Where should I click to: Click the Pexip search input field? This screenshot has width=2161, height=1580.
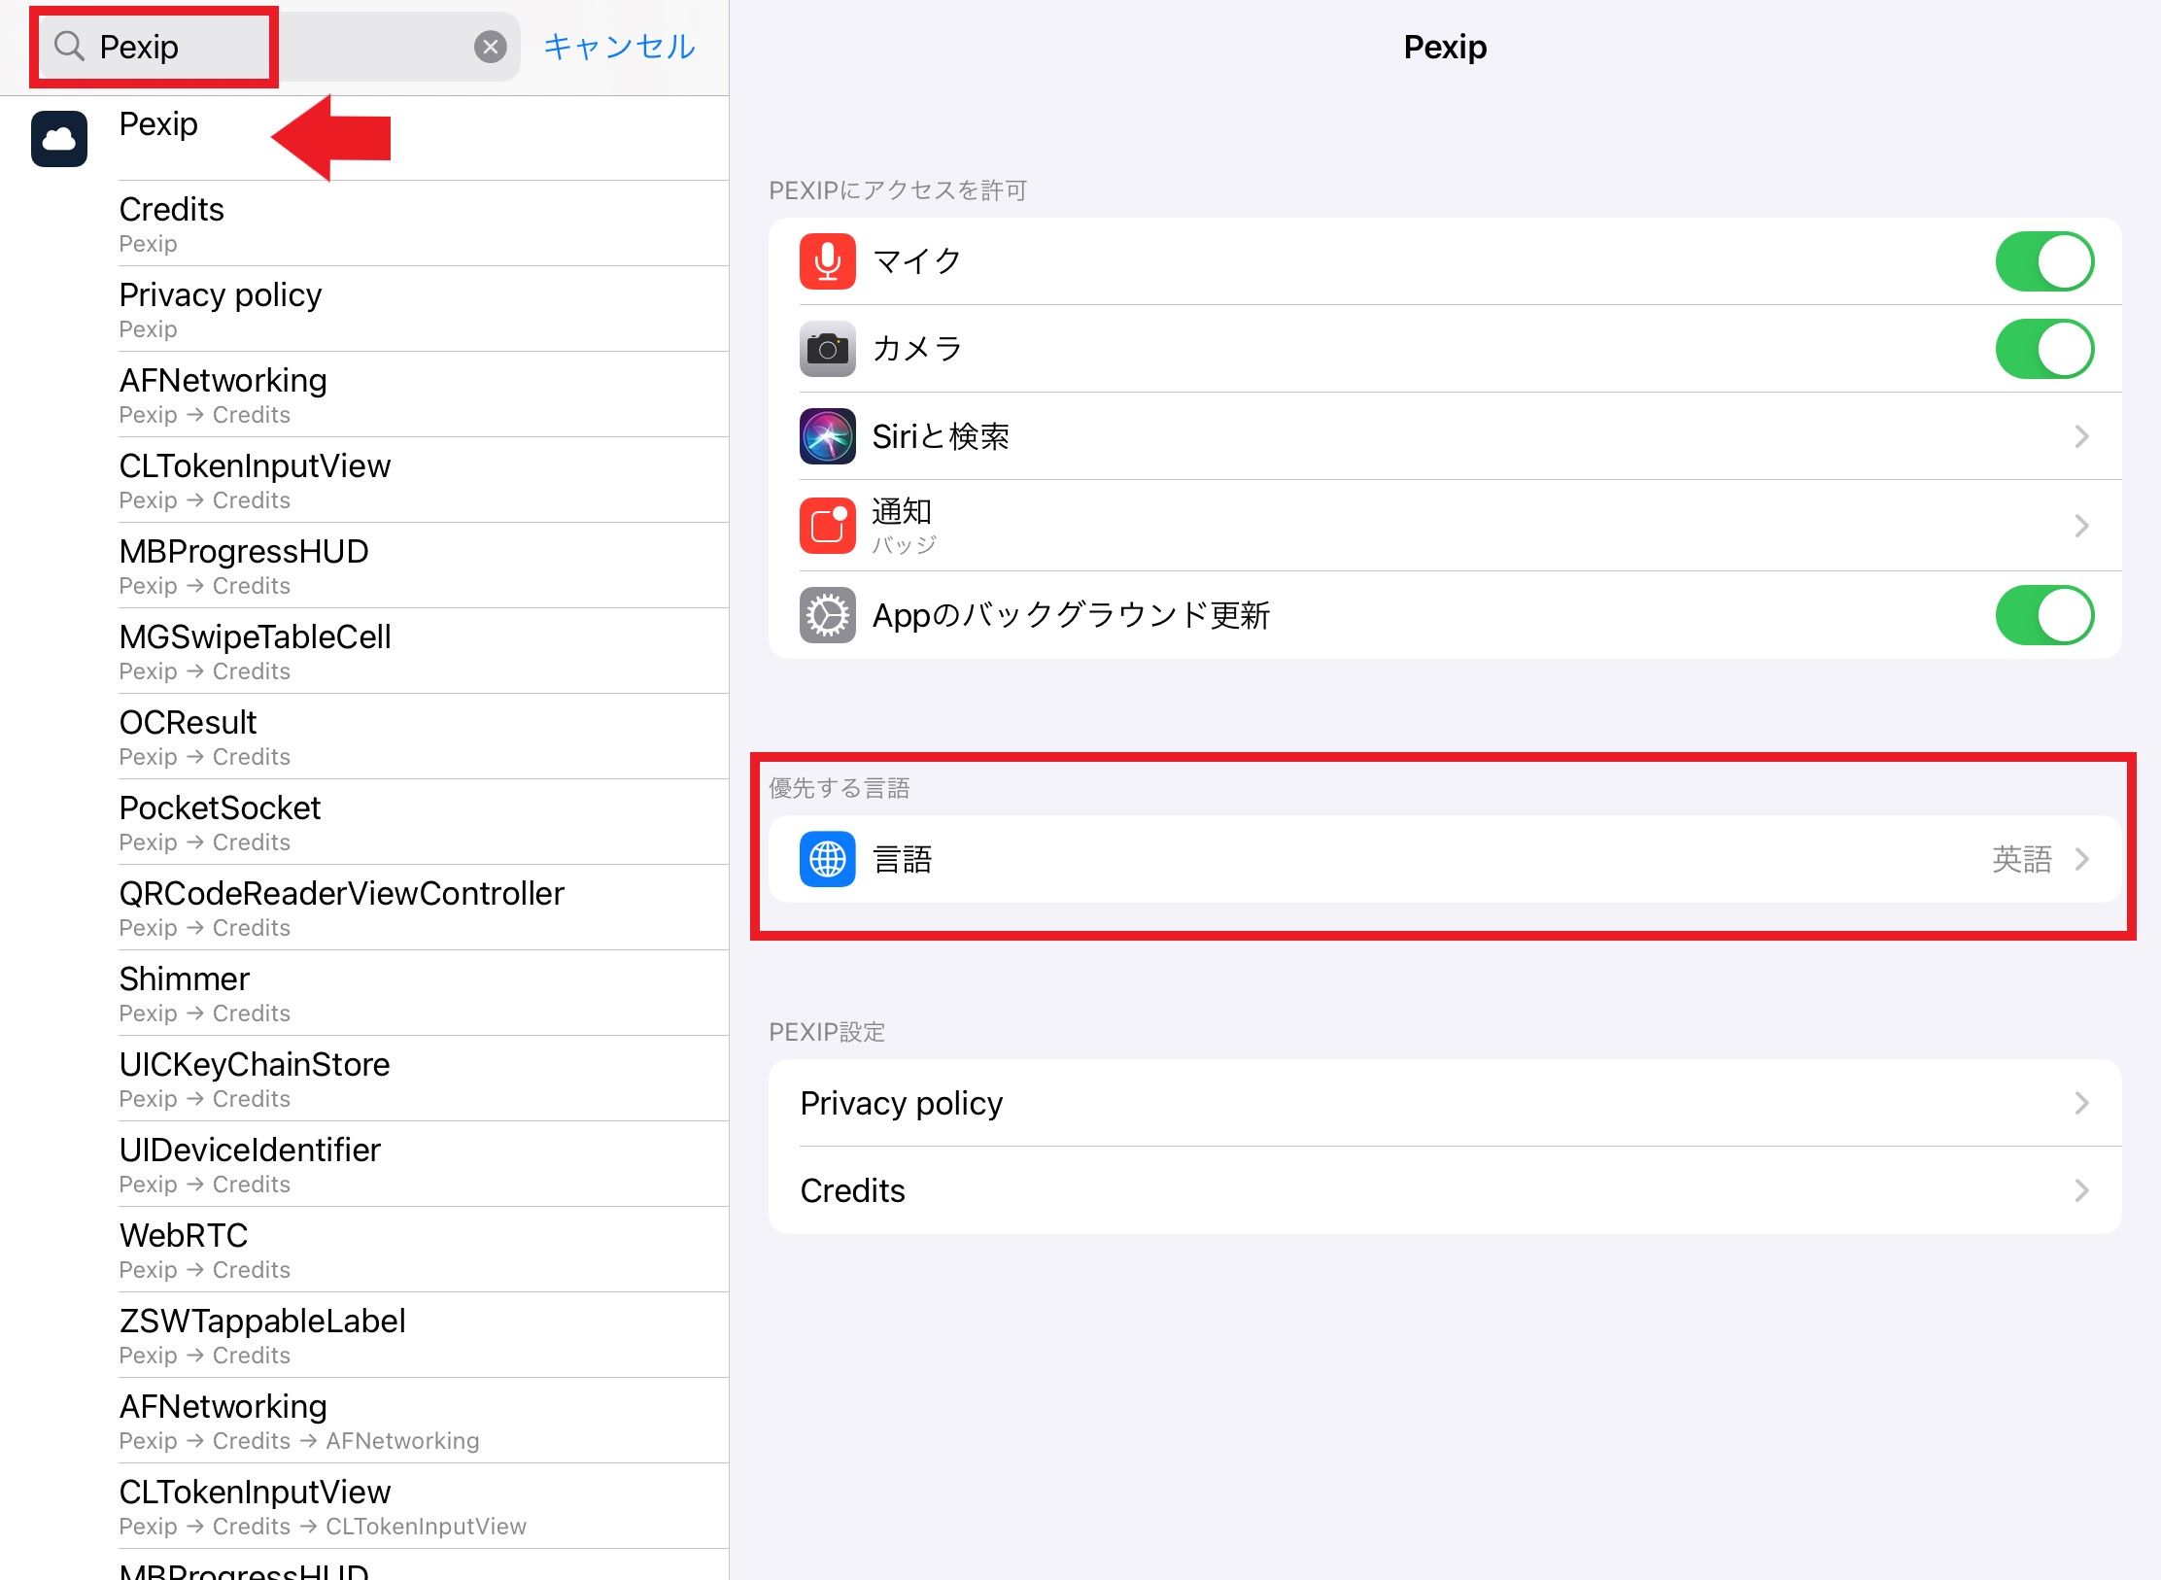pyautogui.click(x=277, y=47)
